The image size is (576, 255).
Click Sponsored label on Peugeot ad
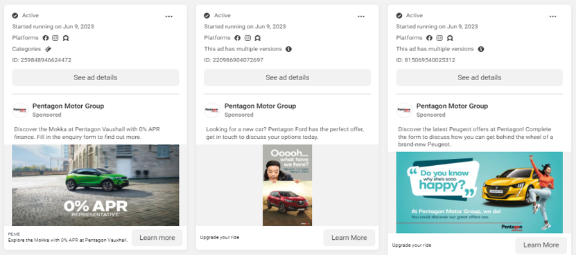(431, 115)
